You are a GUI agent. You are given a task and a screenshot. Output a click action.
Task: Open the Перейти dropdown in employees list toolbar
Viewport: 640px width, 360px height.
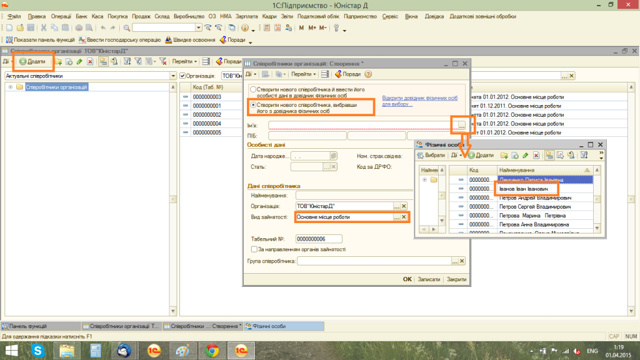(184, 62)
